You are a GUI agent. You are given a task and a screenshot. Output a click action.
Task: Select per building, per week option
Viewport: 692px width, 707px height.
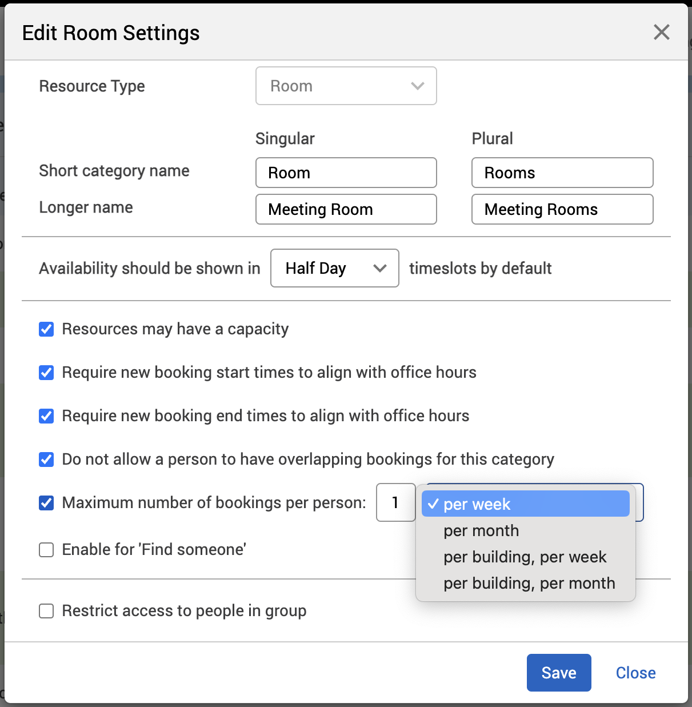pos(525,557)
